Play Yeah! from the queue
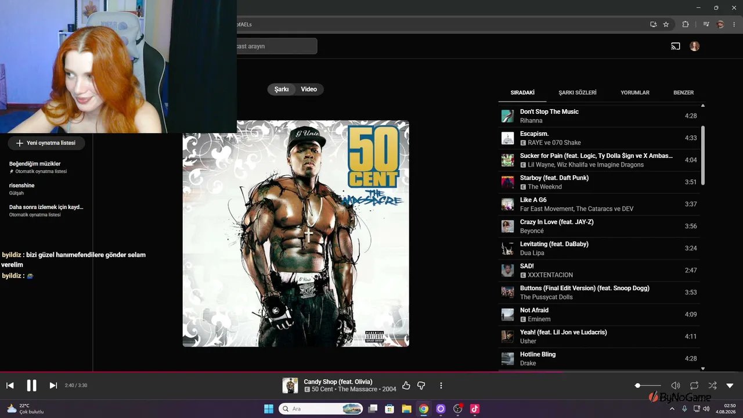Screen dimensions: 743x418 point(600,337)
